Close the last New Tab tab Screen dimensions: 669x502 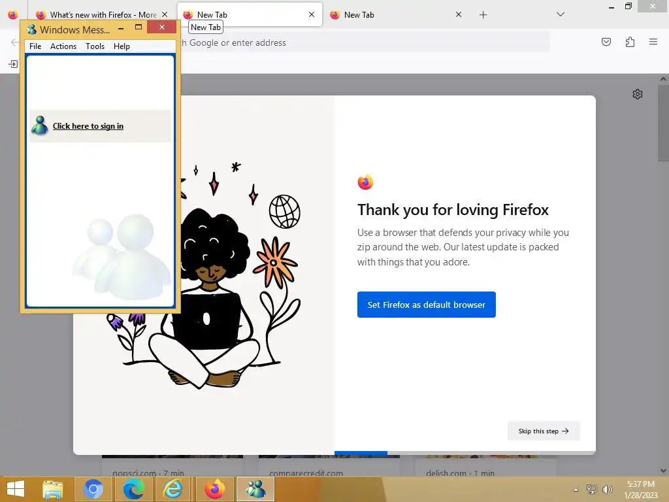pyautogui.click(x=458, y=14)
